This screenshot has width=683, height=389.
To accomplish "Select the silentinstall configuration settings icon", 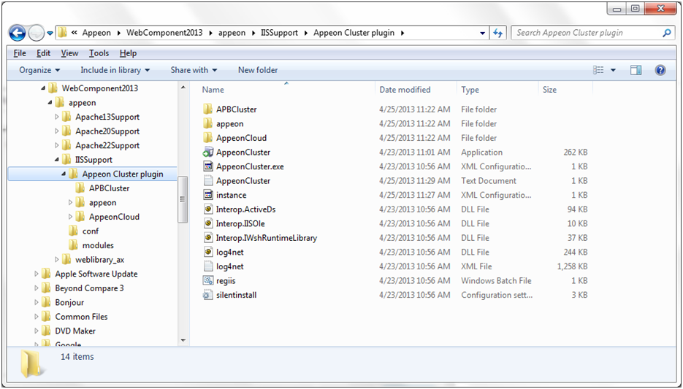I will (x=208, y=295).
